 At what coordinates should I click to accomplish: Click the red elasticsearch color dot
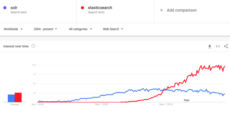coord(82,8)
